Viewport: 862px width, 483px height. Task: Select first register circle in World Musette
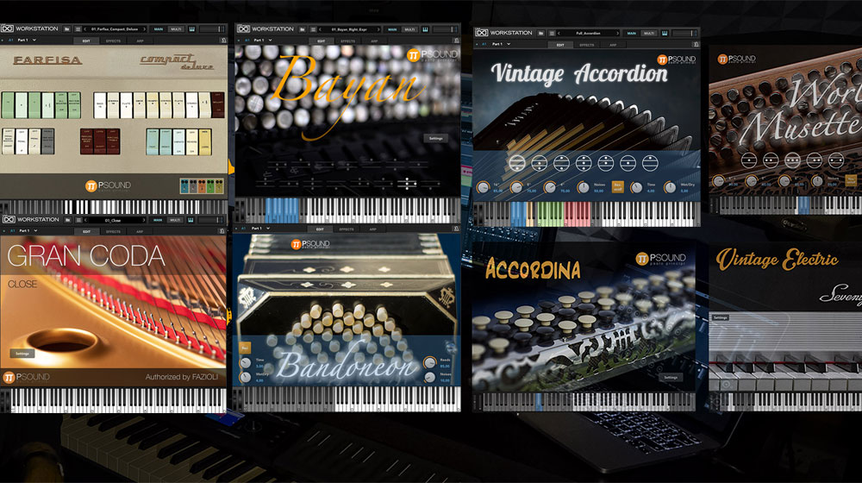[749, 160]
